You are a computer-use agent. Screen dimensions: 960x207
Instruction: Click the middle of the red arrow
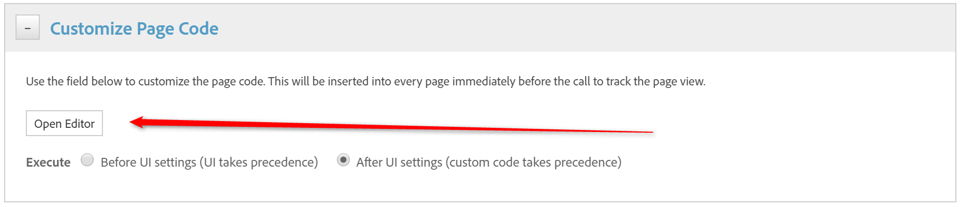click(393, 126)
